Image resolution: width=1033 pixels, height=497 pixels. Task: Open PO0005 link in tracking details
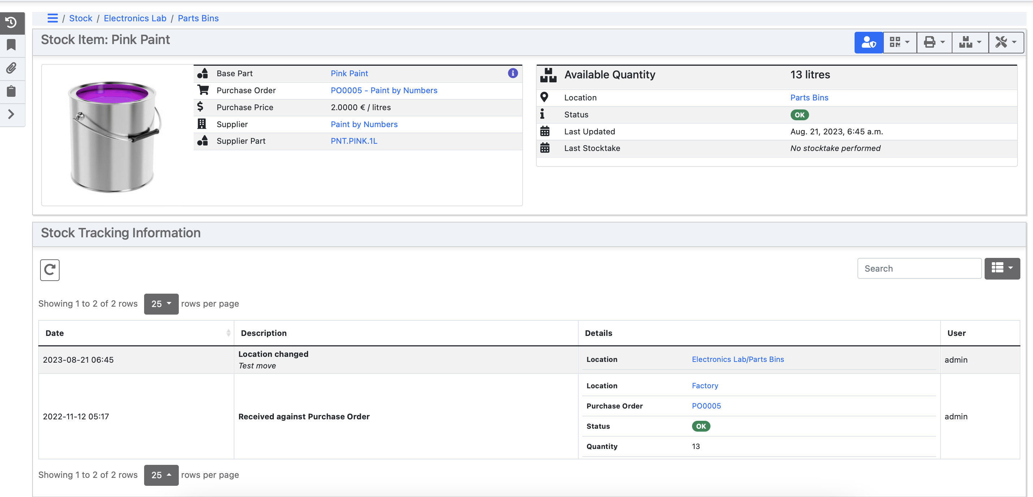(706, 406)
